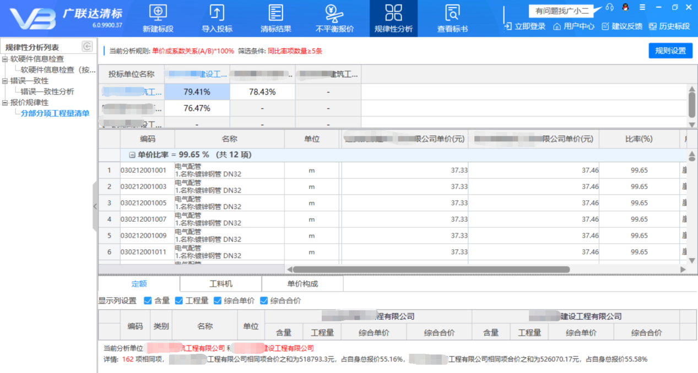Click the 建议反馈 edit icon
This screenshot has height=373, width=698.
(x=605, y=26)
